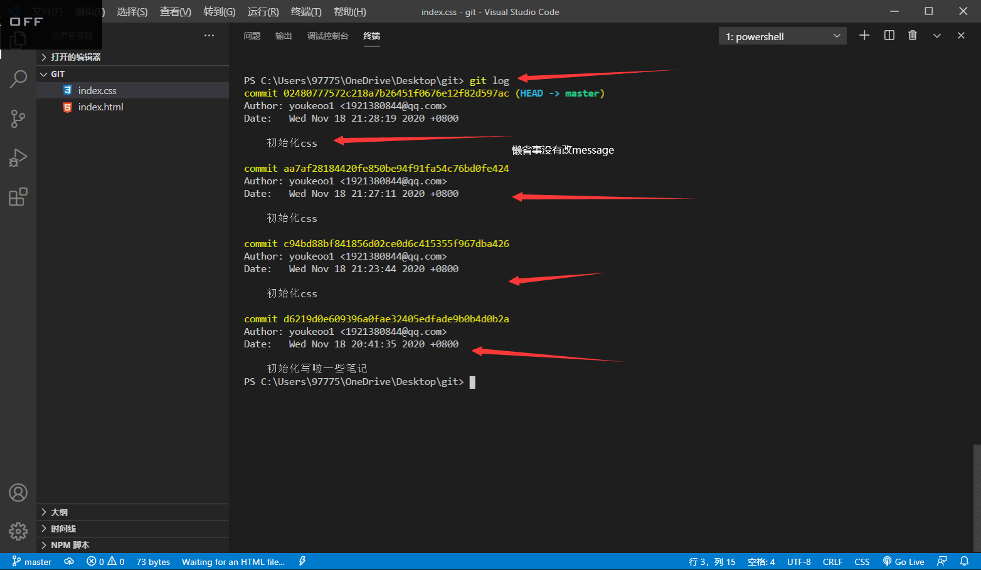Switch to the 输出 output tab
Viewport: 981px width, 570px height.
tap(284, 36)
